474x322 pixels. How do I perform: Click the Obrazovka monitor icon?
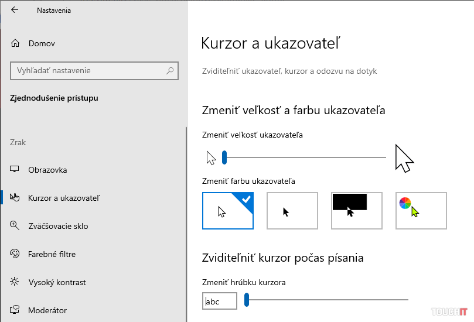point(15,170)
